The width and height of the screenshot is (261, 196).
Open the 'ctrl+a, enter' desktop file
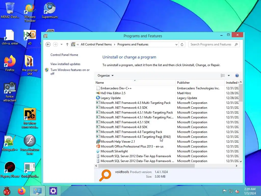(x=10, y=37)
